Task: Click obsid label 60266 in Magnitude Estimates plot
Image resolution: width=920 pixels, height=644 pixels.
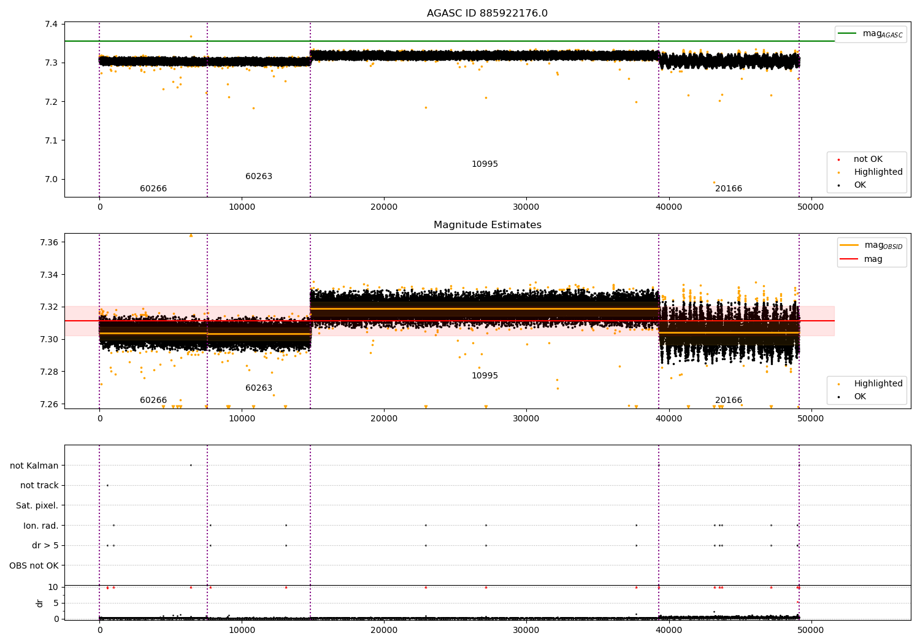Action: [153, 401]
